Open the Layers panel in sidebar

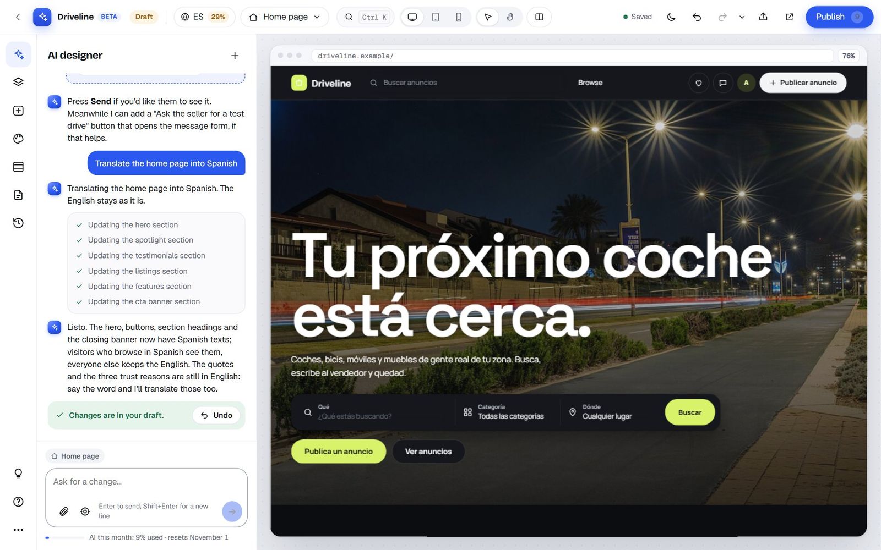18,82
